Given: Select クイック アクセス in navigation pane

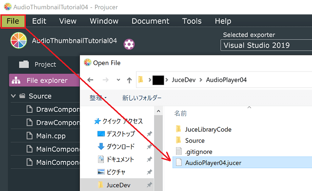Looking at the screenshot, I should [x=122, y=121].
